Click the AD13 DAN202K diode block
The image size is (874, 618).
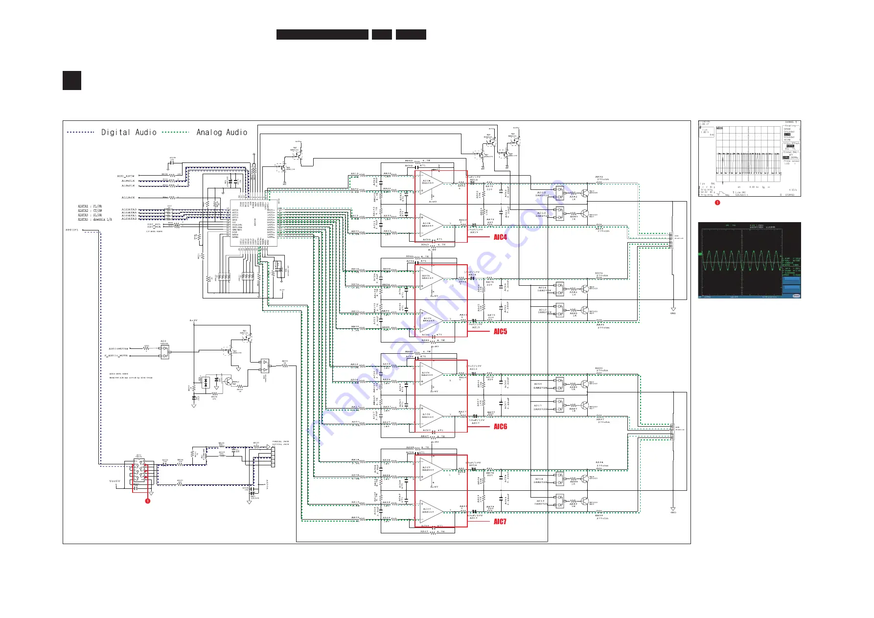pos(559,213)
